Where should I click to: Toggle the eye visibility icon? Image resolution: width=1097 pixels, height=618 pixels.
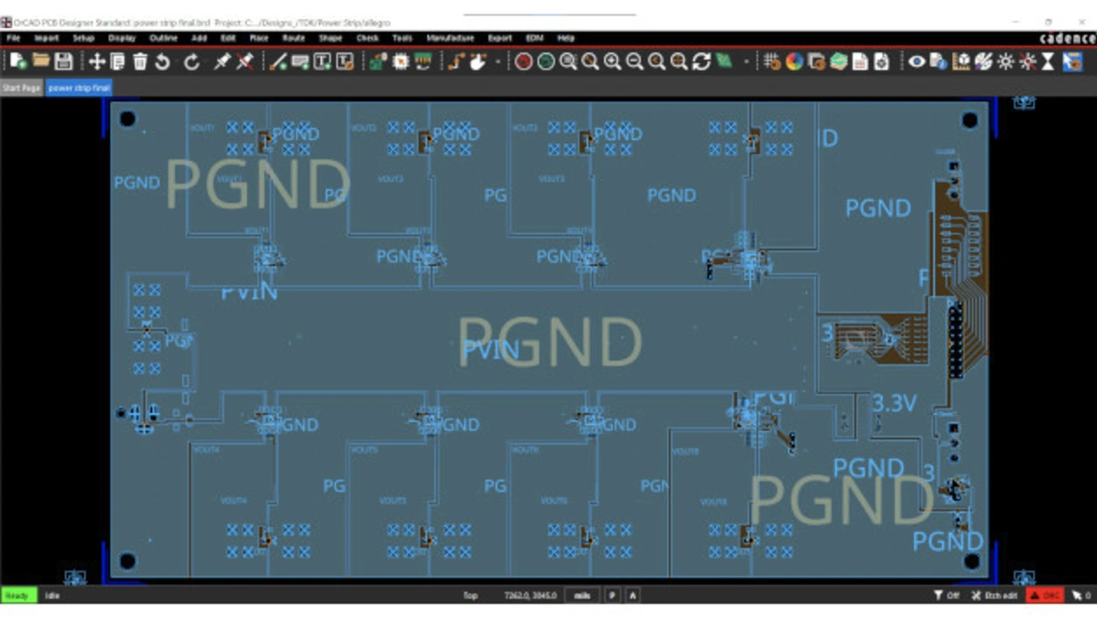(916, 62)
